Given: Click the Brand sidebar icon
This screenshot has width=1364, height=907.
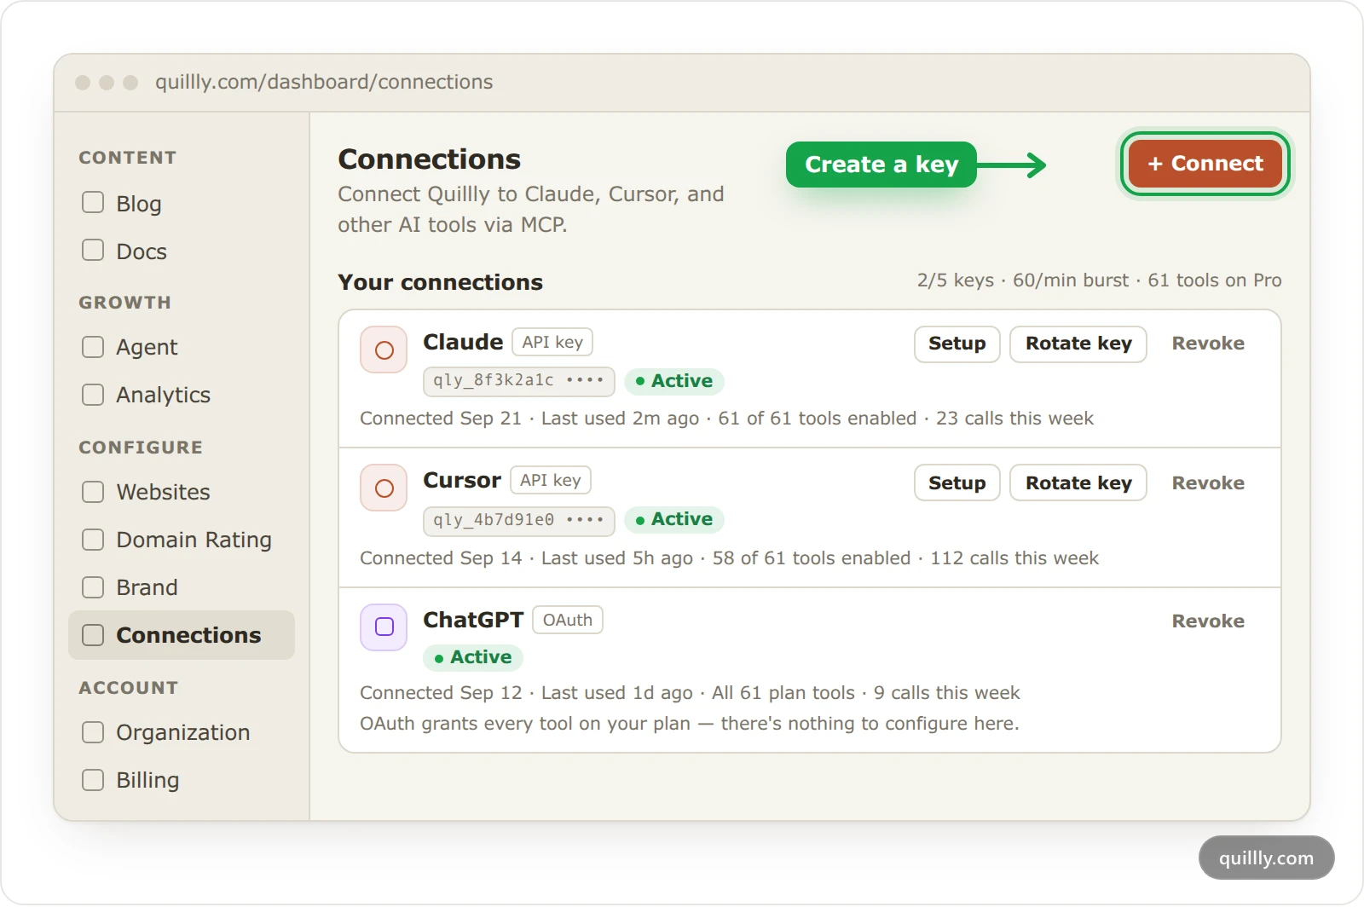Looking at the screenshot, I should coord(93,587).
